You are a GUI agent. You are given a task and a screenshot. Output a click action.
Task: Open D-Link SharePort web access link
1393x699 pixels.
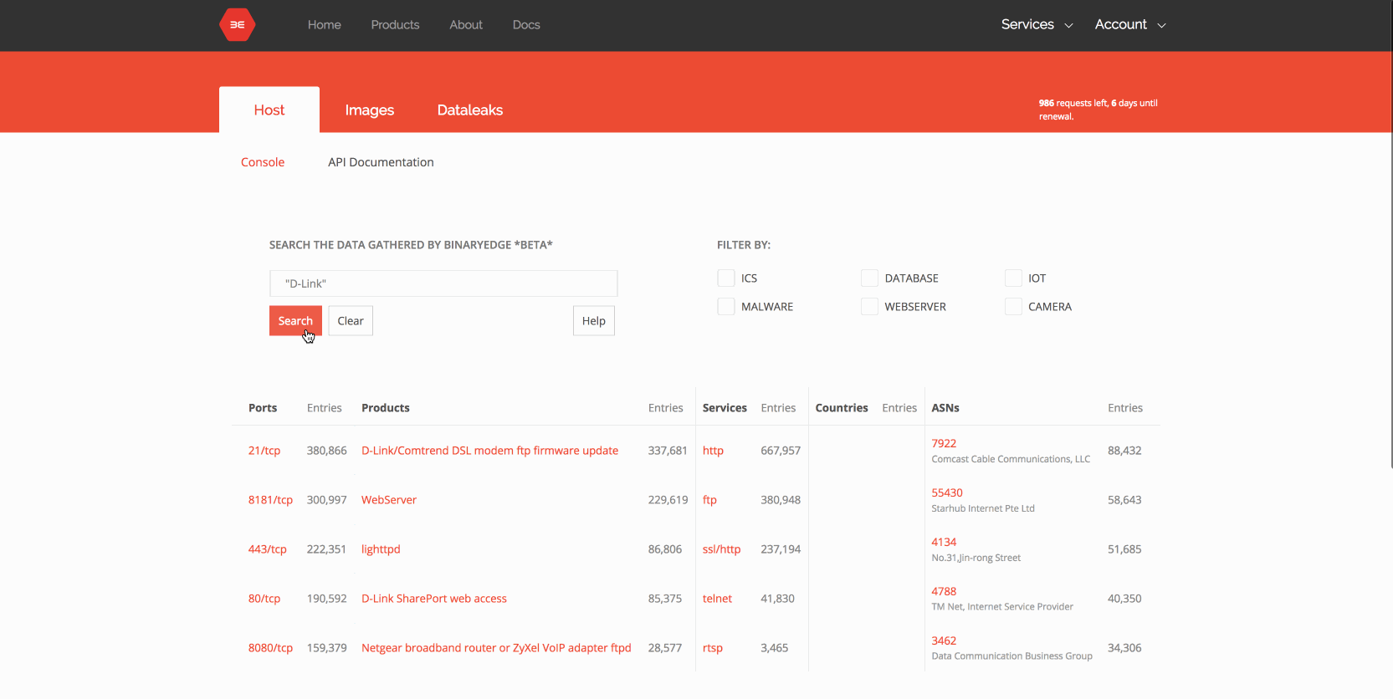coord(434,599)
